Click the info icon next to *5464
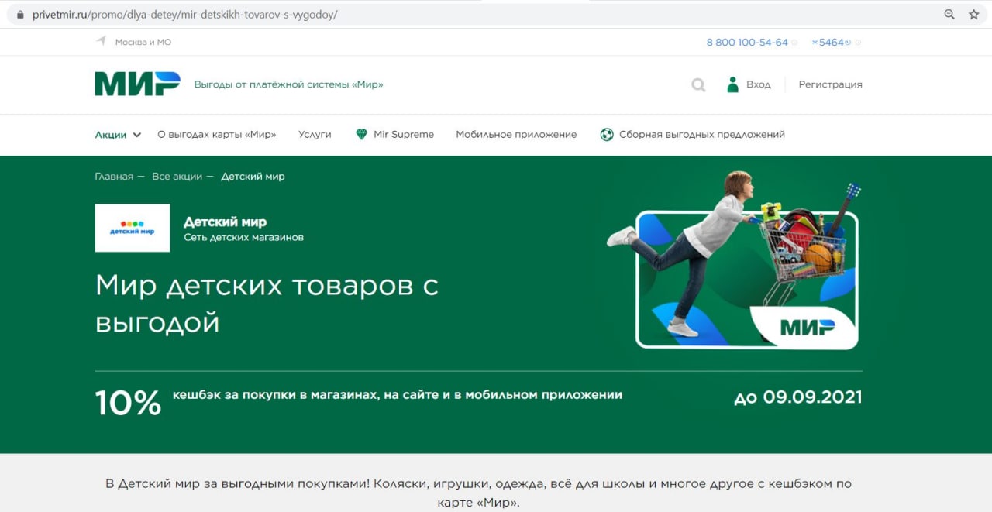Screen dimensions: 992x512 [858, 43]
